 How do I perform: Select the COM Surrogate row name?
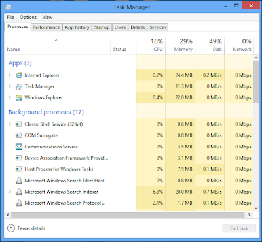click(x=41, y=135)
